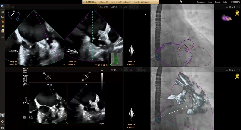Click the grayscale bar in EPIQ panel
This screenshot has height=130, width=241.
pos(102,82)
